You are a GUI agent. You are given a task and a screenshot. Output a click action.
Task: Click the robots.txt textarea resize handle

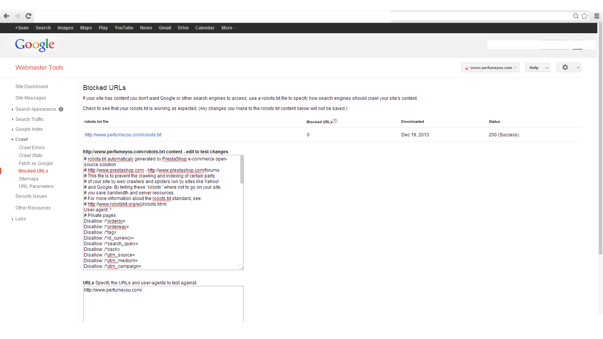(x=241, y=267)
